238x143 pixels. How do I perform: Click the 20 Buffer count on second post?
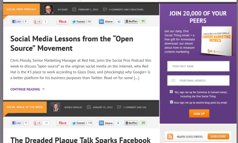point(143,123)
